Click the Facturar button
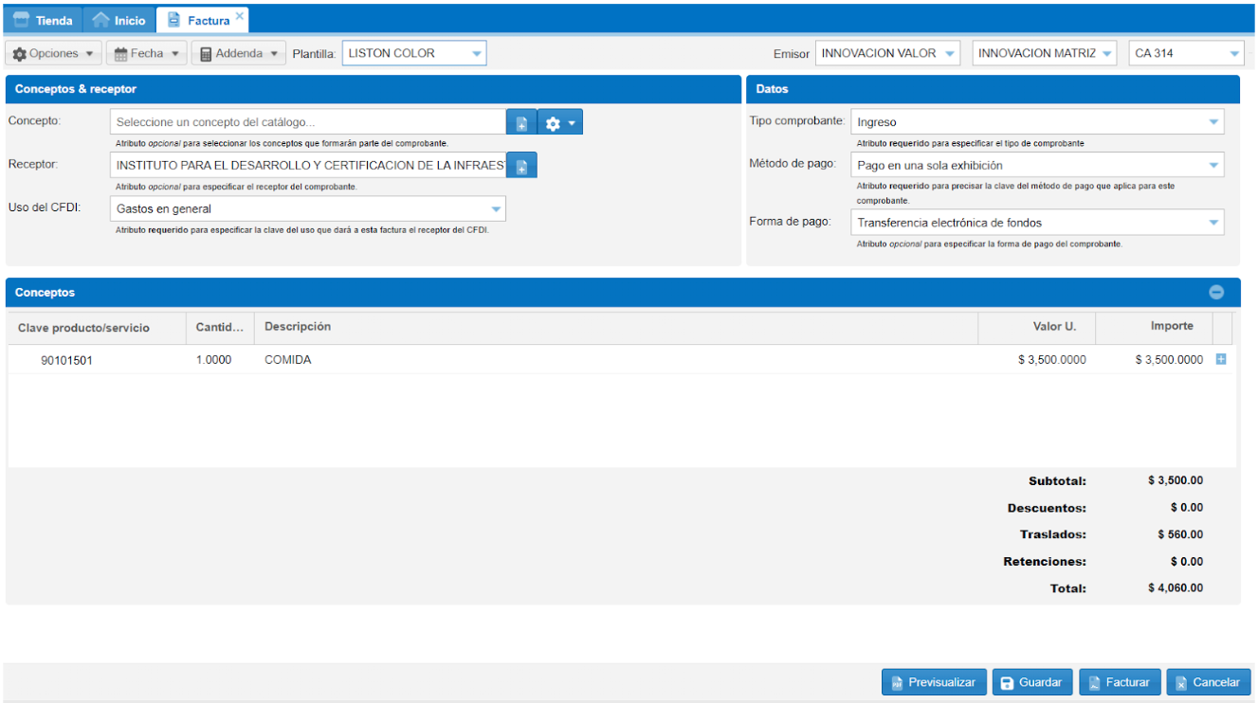 [1119, 682]
